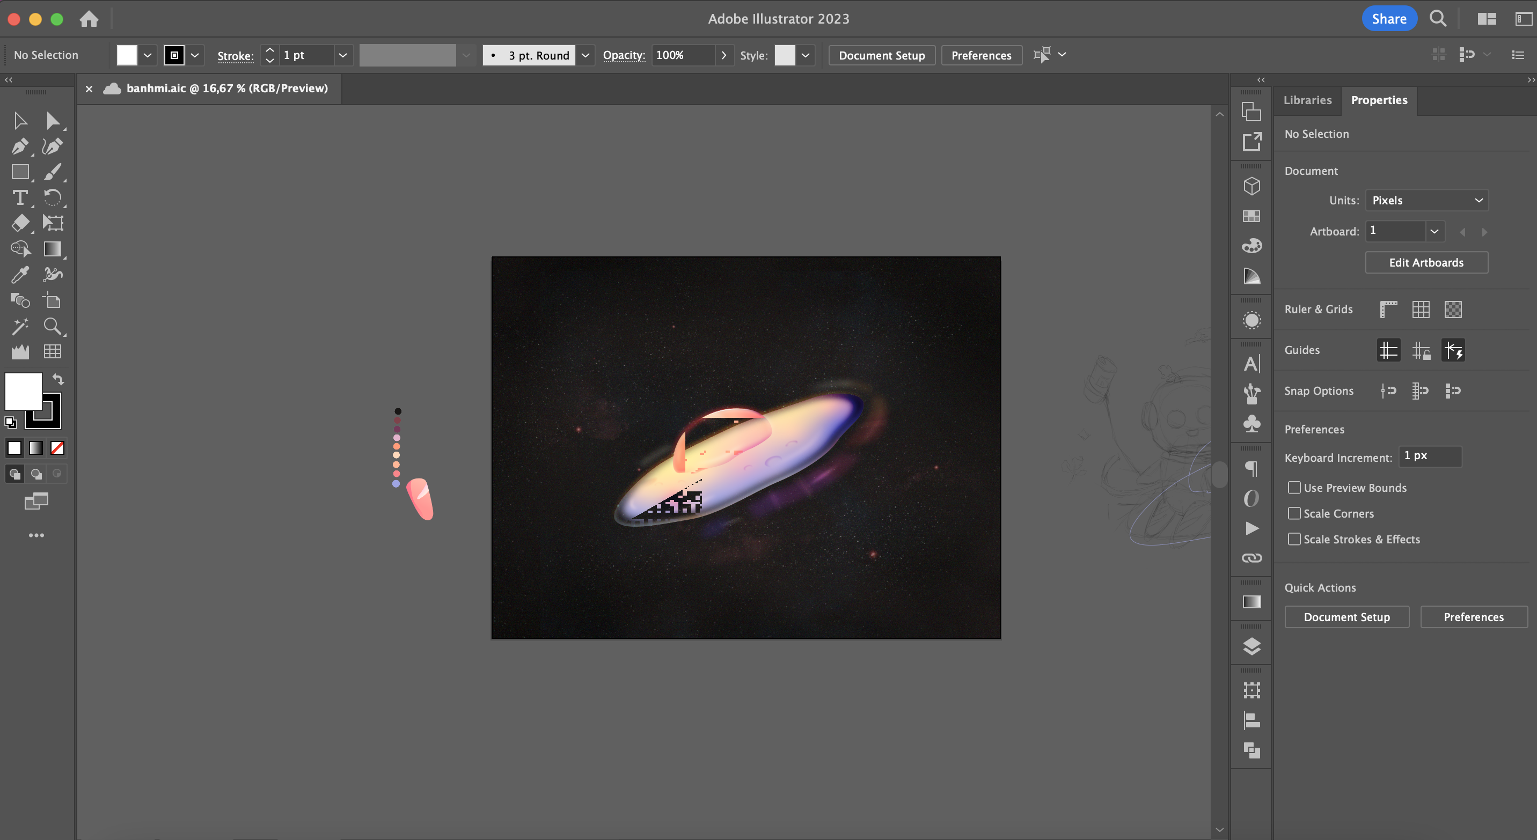Select the Pen tool

point(21,146)
